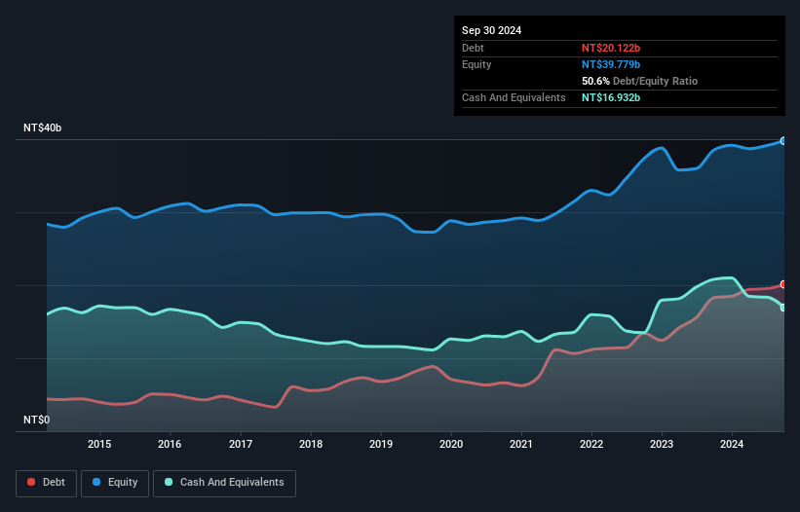The width and height of the screenshot is (800, 512).
Task: Click the 2017 x-axis label
Action: (241, 444)
